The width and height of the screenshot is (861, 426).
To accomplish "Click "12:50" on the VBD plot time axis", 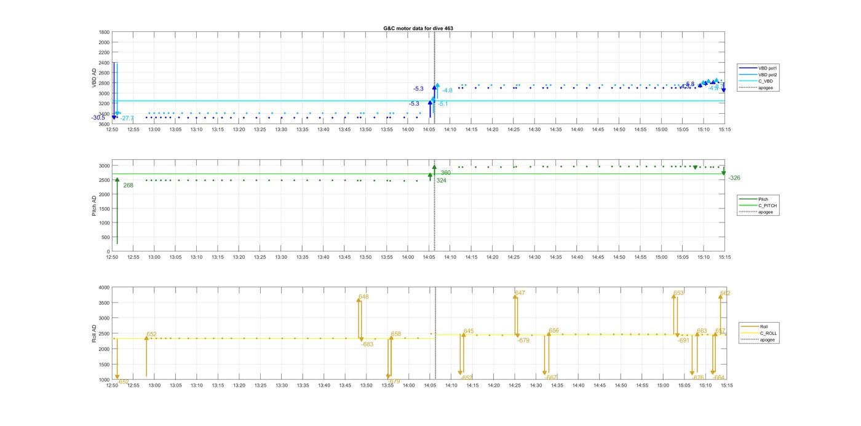I will pyautogui.click(x=112, y=130).
